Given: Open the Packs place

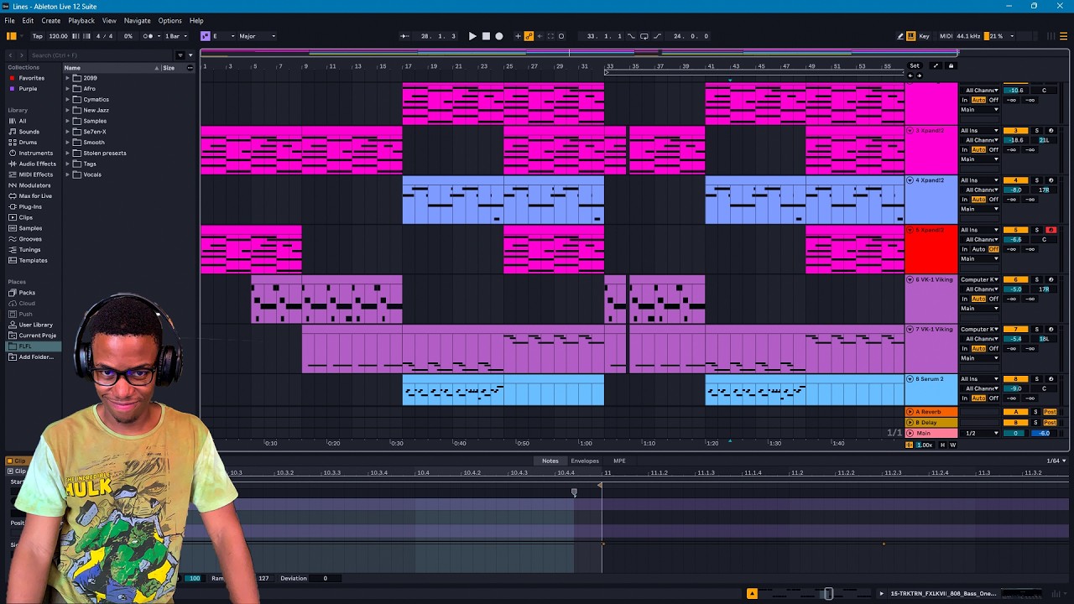Looking at the screenshot, I should (27, 293).
